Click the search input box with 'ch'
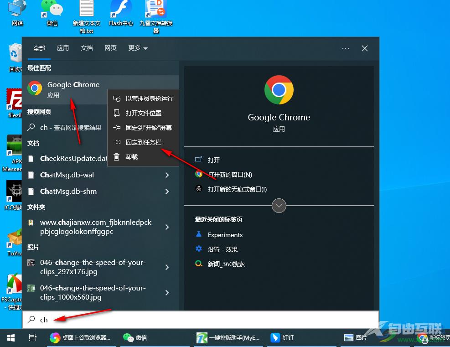 201,320
